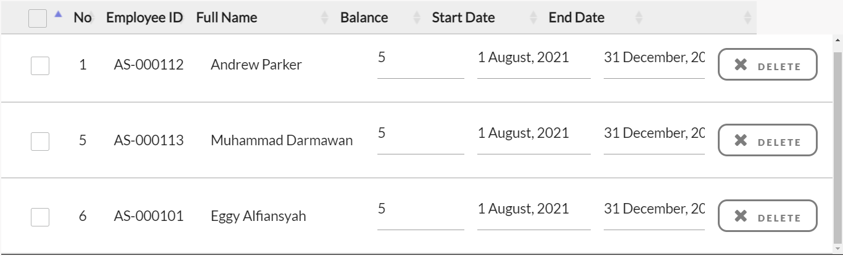
Task: Click the X icon in Eggy Alfiansyah's delete button
Action: point(741,217)
